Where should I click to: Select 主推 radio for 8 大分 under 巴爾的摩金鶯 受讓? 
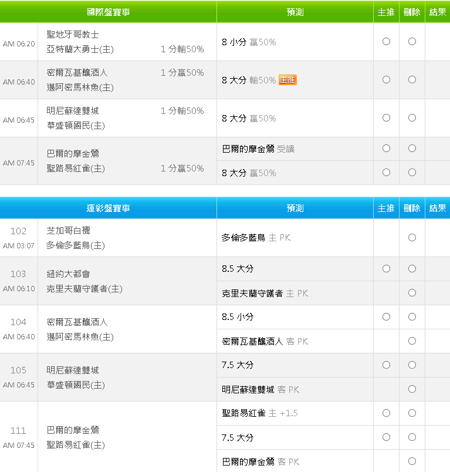(386, 173)
